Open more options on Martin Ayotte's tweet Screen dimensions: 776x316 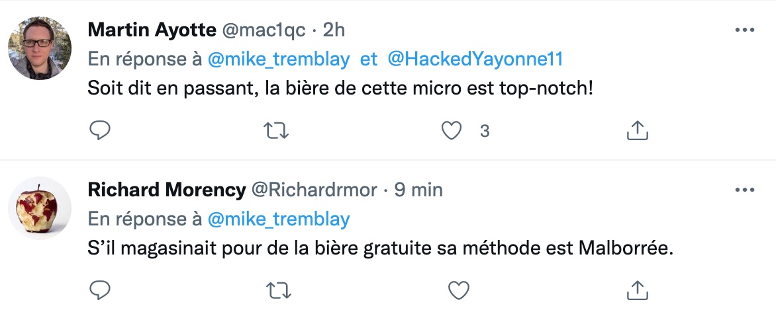tap(744, 30)
